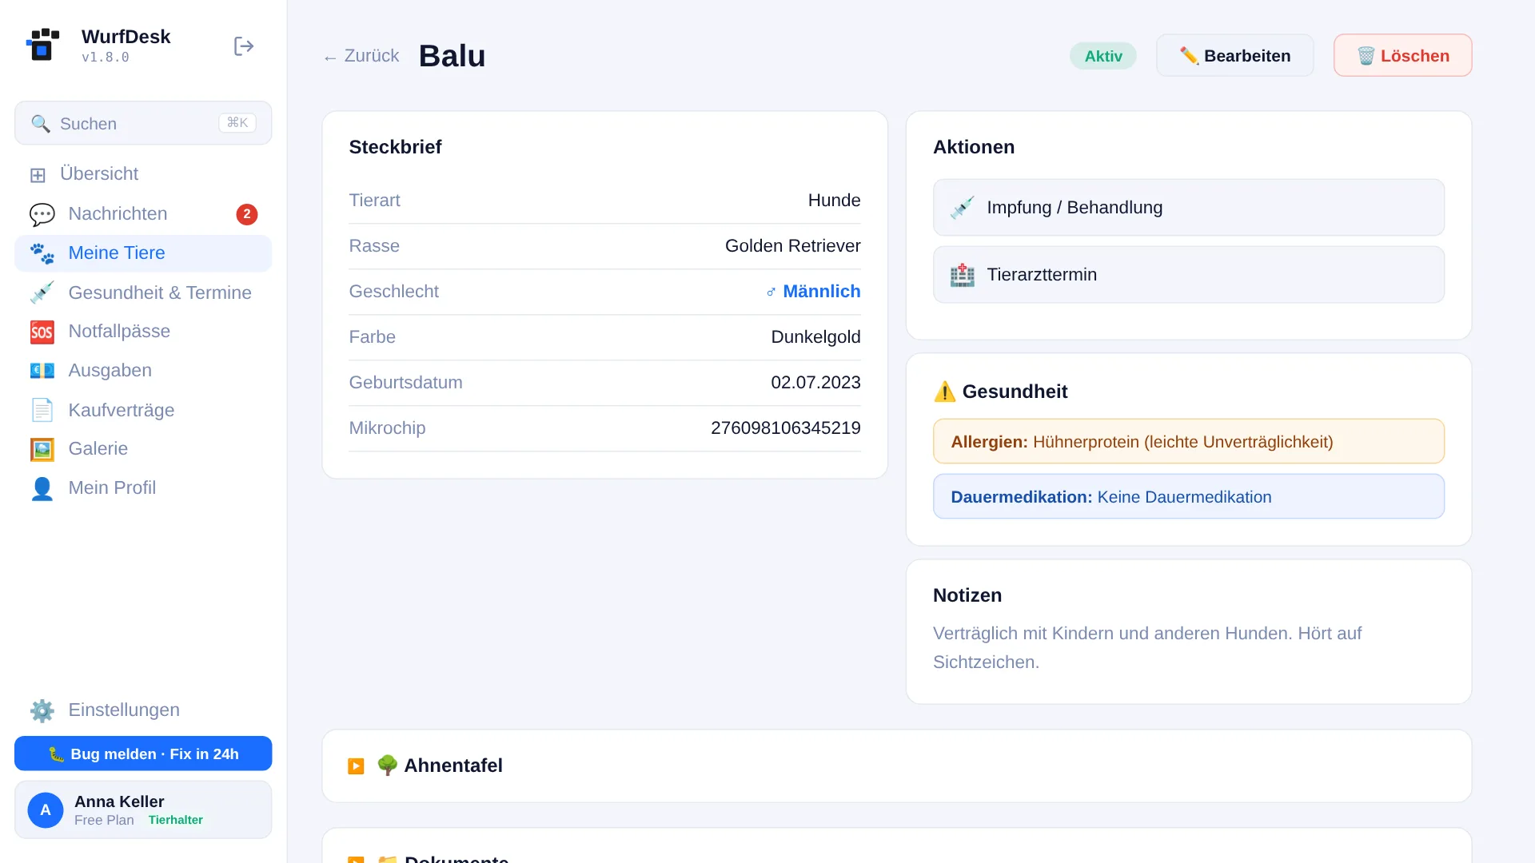This screenshot has height=863, width=1535.
Task: Click the red Löschen button
Action: [1402, 56]
